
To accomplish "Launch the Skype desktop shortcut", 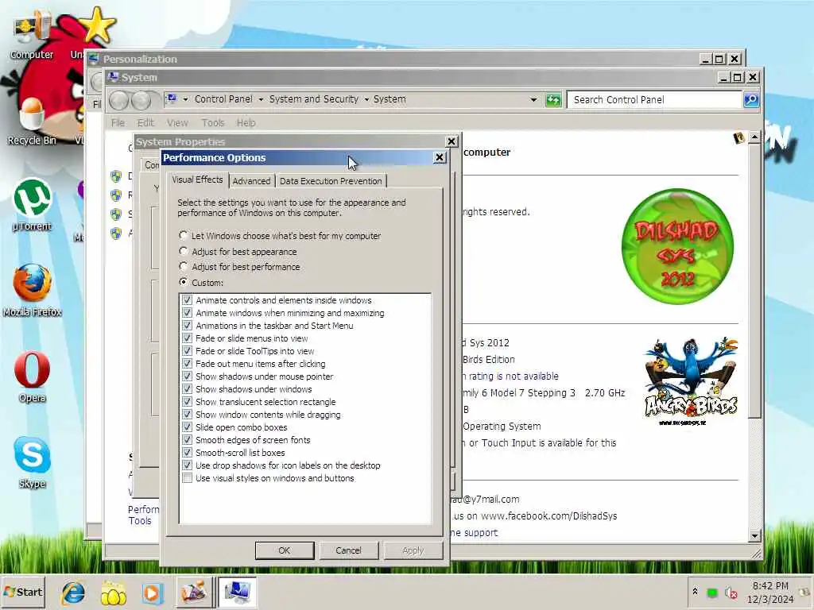I will click(x=32, y=463).
